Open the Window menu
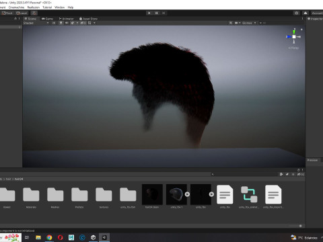The image size is (323, 242). pyautogui.click(x=59, y=7)
